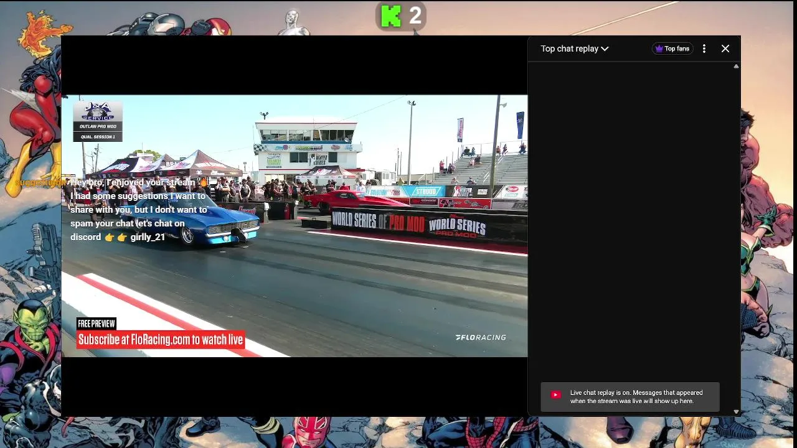Open the Top chat replay dropdown
This screenshot has width=797, height=448.
(574, 49)
